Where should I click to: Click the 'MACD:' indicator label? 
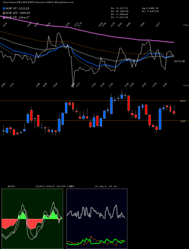tap(11, 186)
